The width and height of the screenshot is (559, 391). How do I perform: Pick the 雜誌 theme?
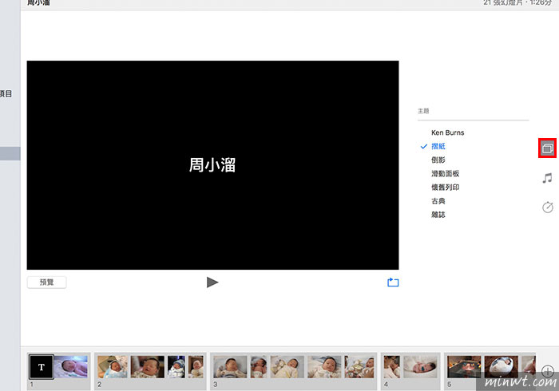point(438,215)
